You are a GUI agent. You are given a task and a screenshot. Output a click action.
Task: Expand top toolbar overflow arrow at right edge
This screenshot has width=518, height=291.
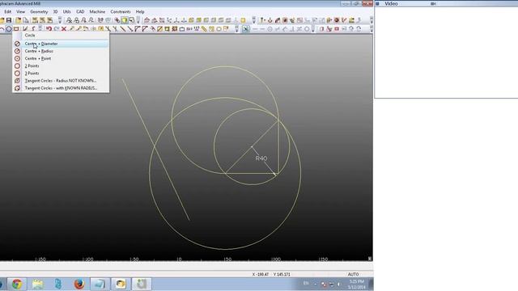pos(372,20)
